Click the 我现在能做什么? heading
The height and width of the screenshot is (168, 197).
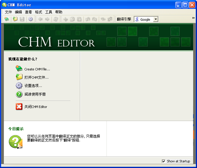click(23, 59)
